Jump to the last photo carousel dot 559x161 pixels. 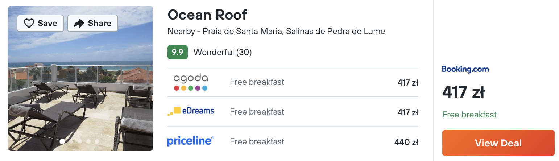pos(97,141)
